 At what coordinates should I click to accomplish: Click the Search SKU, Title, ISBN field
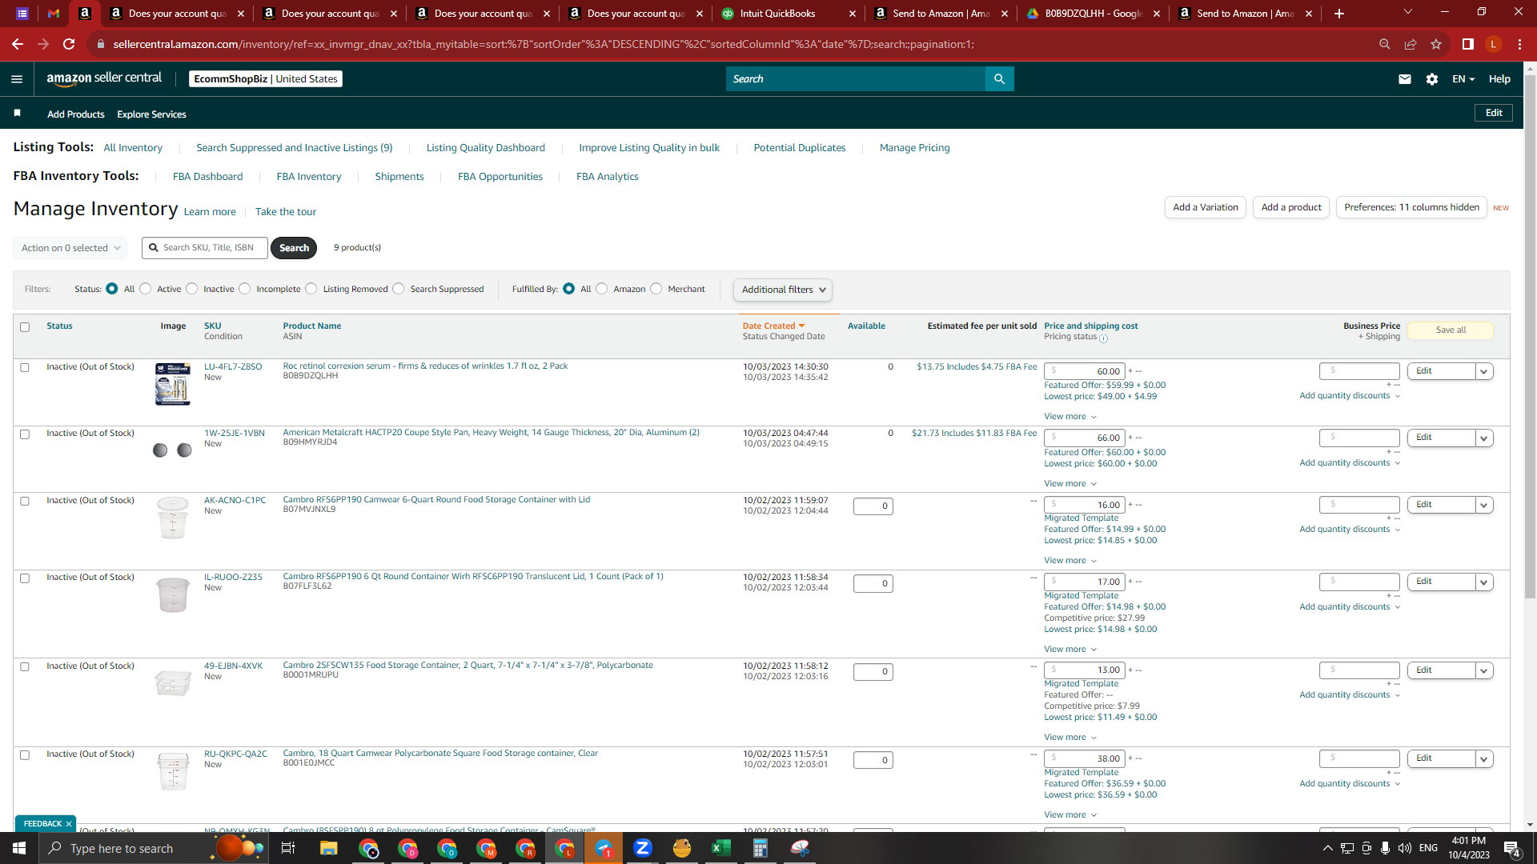tap(205, 248)
